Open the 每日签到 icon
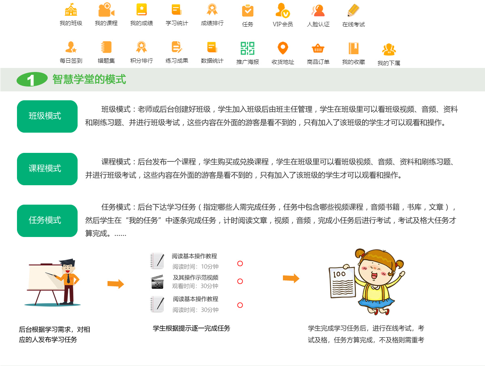The image size is (485, 366). pos(71,47)
